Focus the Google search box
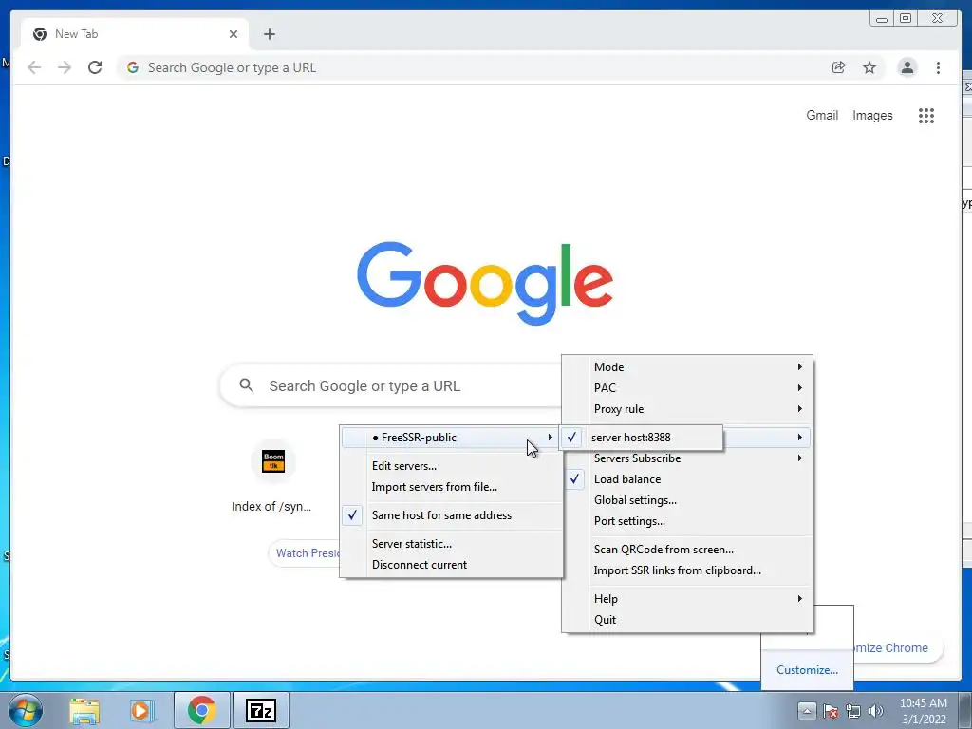The width and height of the screenshot is (972, 729). tap(390, 385)
